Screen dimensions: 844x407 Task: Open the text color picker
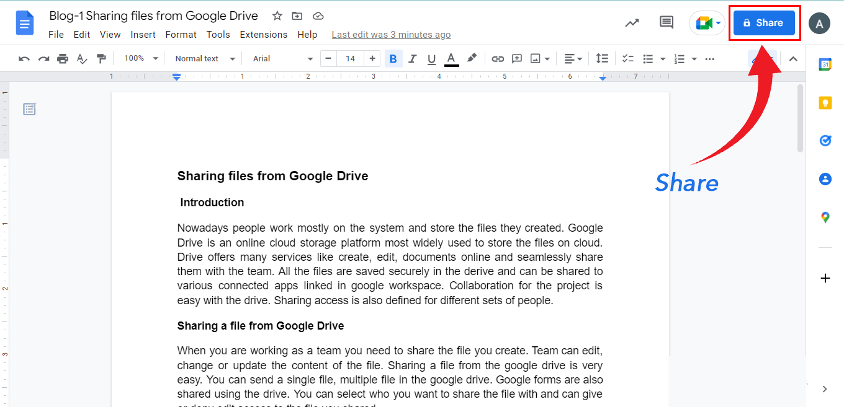pos(452,59)
